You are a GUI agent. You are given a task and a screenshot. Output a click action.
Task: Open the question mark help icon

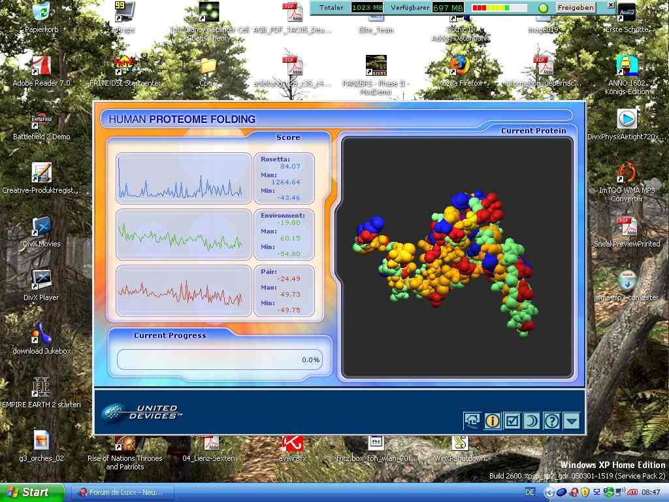coord(551,421)
